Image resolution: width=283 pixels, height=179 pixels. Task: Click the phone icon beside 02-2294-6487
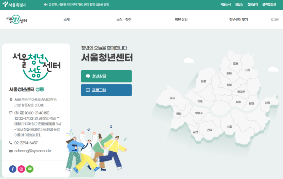(x=11, y=143)
